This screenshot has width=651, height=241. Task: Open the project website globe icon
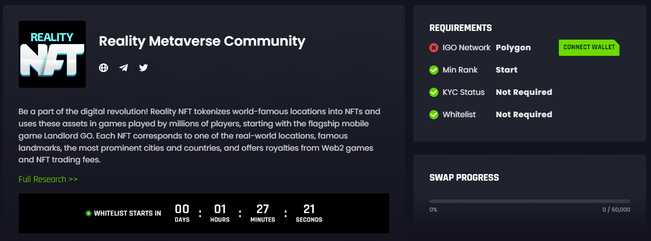point(104,67)
